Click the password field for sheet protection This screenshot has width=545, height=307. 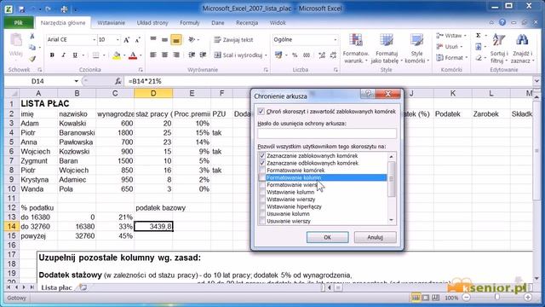point(327,133)
